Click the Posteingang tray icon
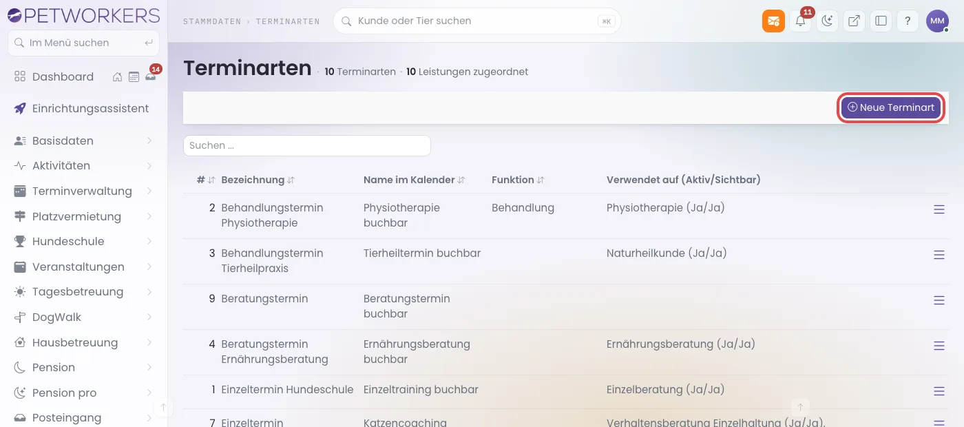 pos(20,417)
